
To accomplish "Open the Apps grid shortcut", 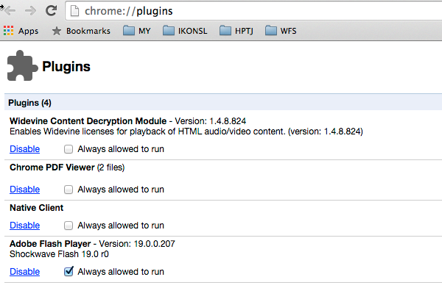I will [x=9, y=31].
